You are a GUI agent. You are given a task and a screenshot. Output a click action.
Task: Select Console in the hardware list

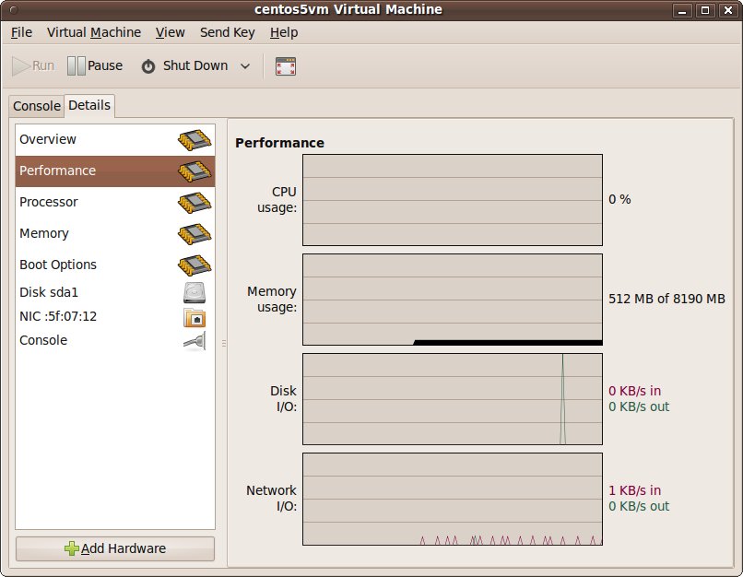(x=115, y=341)
